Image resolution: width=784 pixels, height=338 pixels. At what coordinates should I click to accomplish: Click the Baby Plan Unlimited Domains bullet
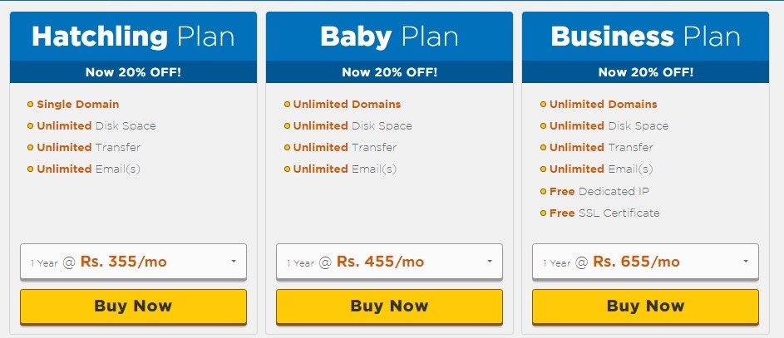[x=287, y=105]
